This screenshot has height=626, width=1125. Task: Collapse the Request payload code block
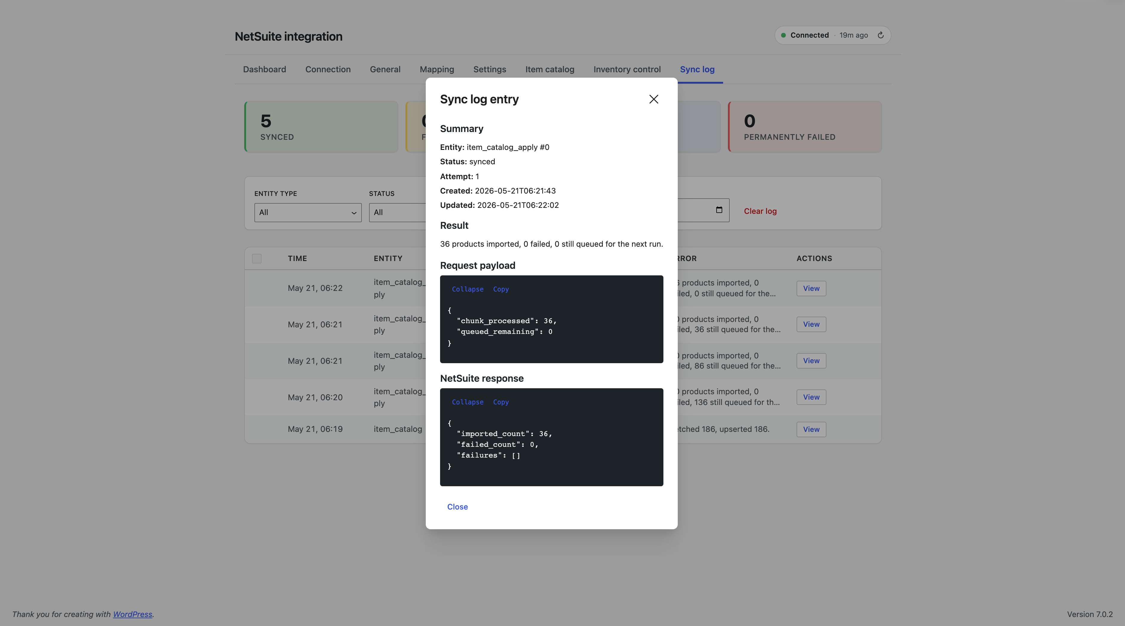pyautogui.click(x=468, y=289)
